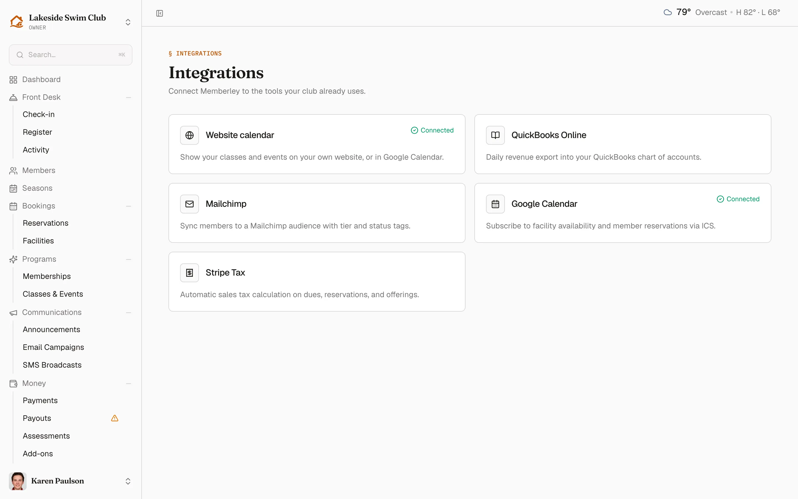Go to Check-in page

39,114
